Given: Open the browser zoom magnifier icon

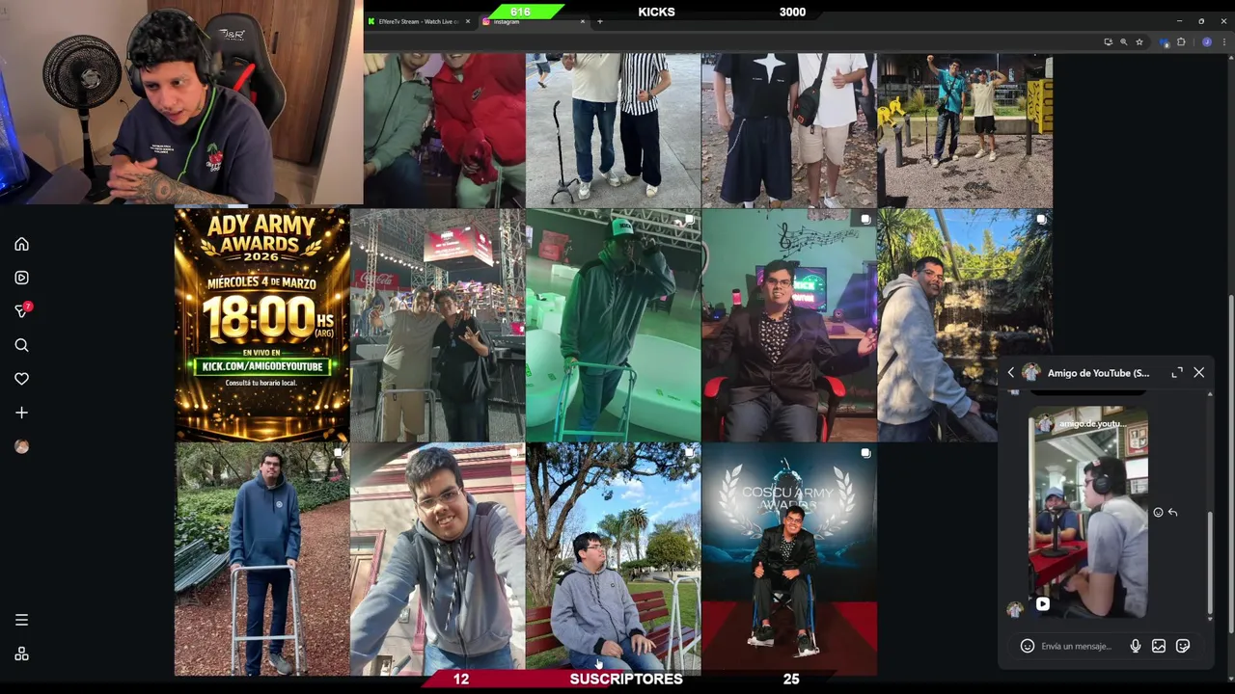Looking at the screenshot, I should tap(1123, 42).
